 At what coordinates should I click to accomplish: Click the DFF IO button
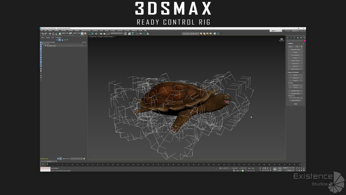[295, 75]
